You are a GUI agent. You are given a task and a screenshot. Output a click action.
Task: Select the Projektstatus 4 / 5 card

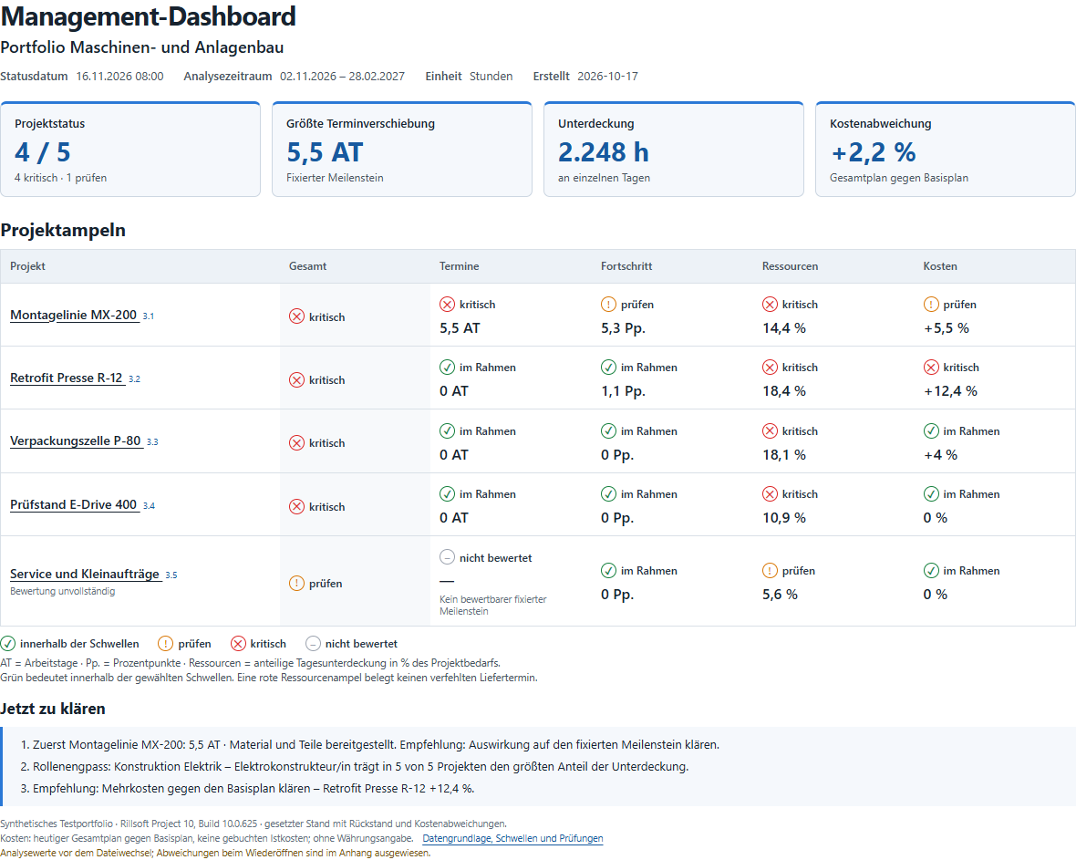[x=130, y=149]
